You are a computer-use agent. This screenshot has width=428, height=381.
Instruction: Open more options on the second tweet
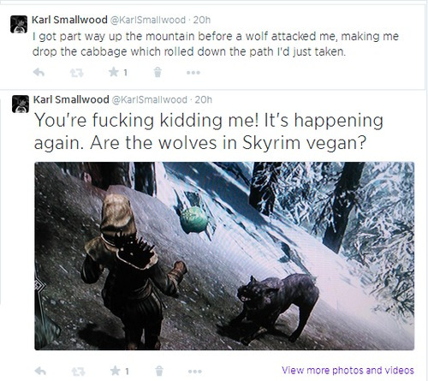pyautogui.click(x=195, y=372)
